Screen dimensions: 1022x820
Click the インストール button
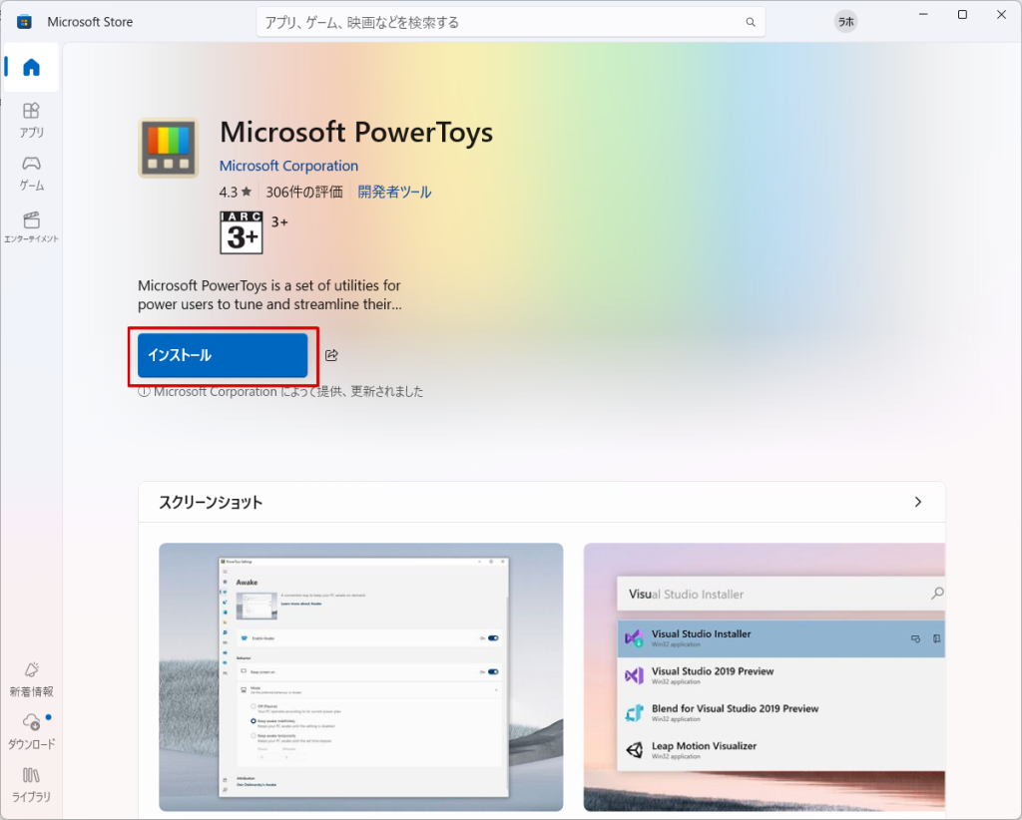coord(223,355)
